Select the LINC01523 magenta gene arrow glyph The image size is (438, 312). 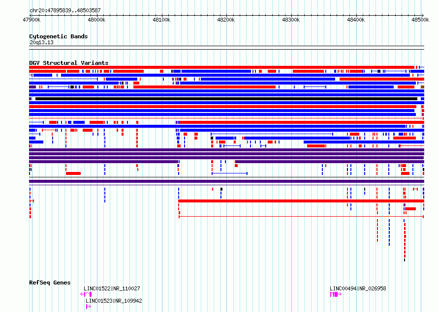pos(89,307)
